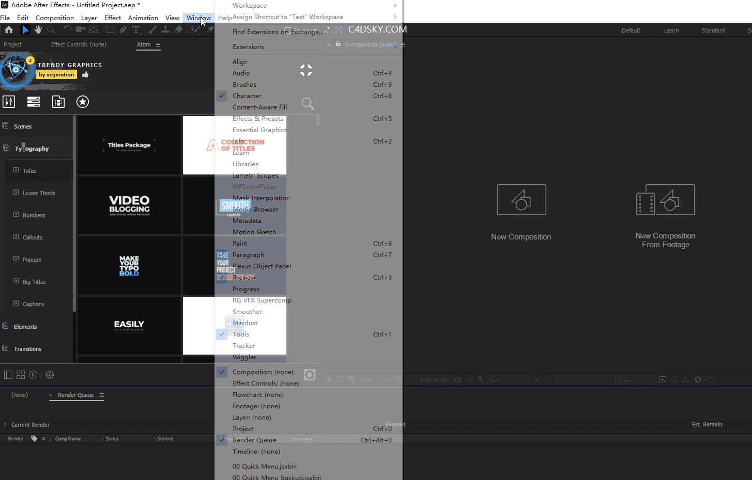Screen dimensions: 752x480
Task: Select the Roto Brush tool
Action: (195, 30)
